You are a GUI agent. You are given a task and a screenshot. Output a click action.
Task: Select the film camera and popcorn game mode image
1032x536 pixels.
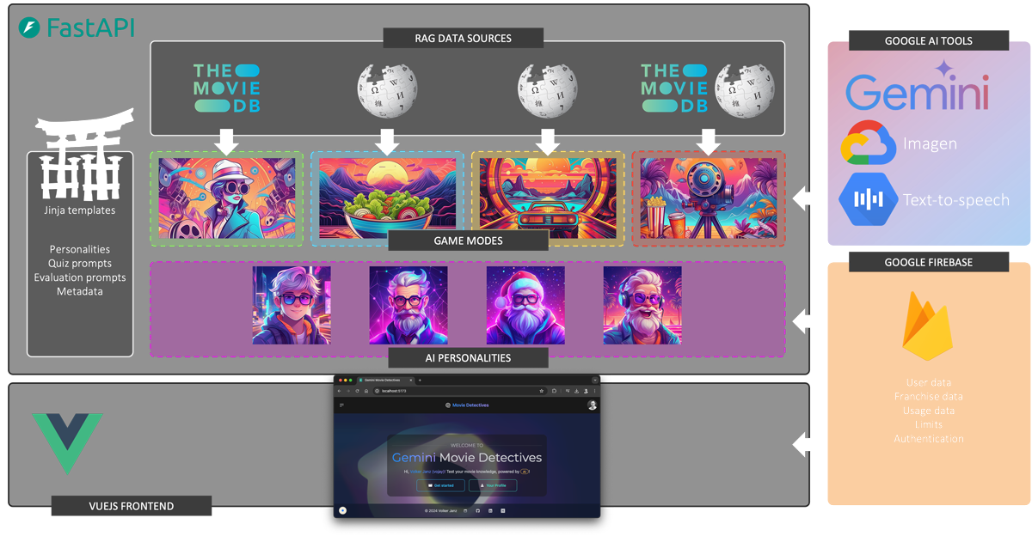(709, 198)
